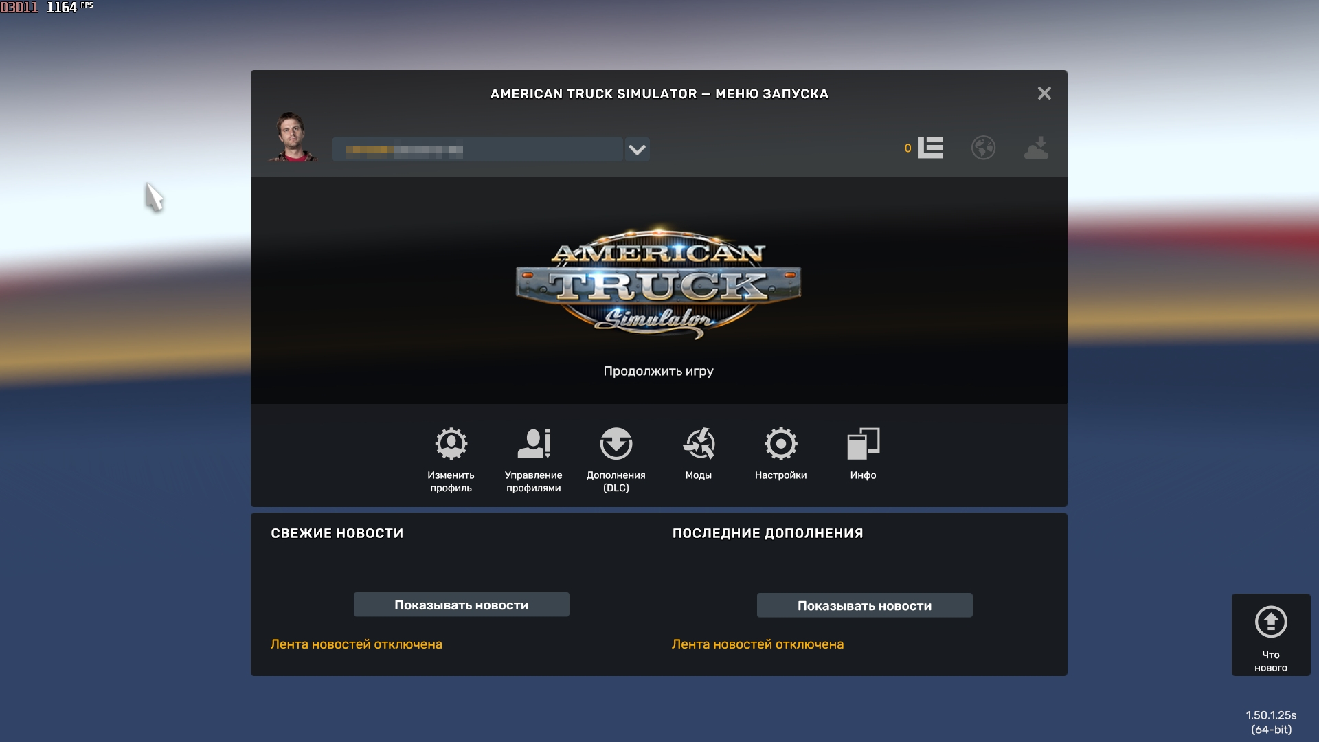Click the World of Trucks globe icon
Screen dimensions: 1319x742
tap(983, 148)
